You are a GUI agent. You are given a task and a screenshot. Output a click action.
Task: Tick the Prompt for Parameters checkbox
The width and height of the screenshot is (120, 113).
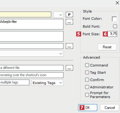(x=87, y=95)
